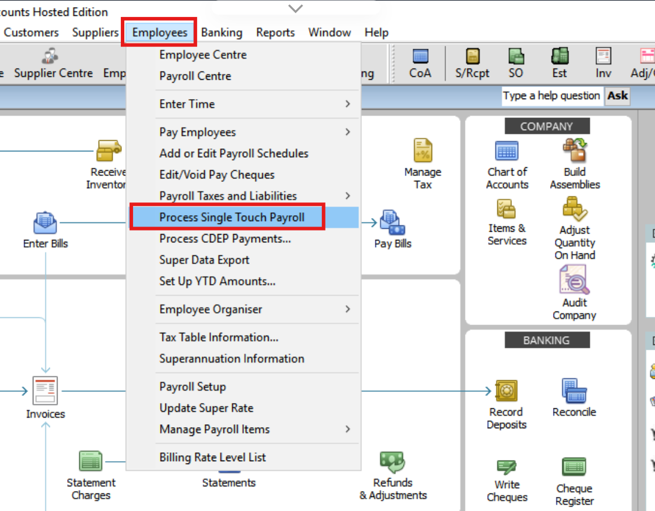Click the Receive Inventory icon

(108, 150)
